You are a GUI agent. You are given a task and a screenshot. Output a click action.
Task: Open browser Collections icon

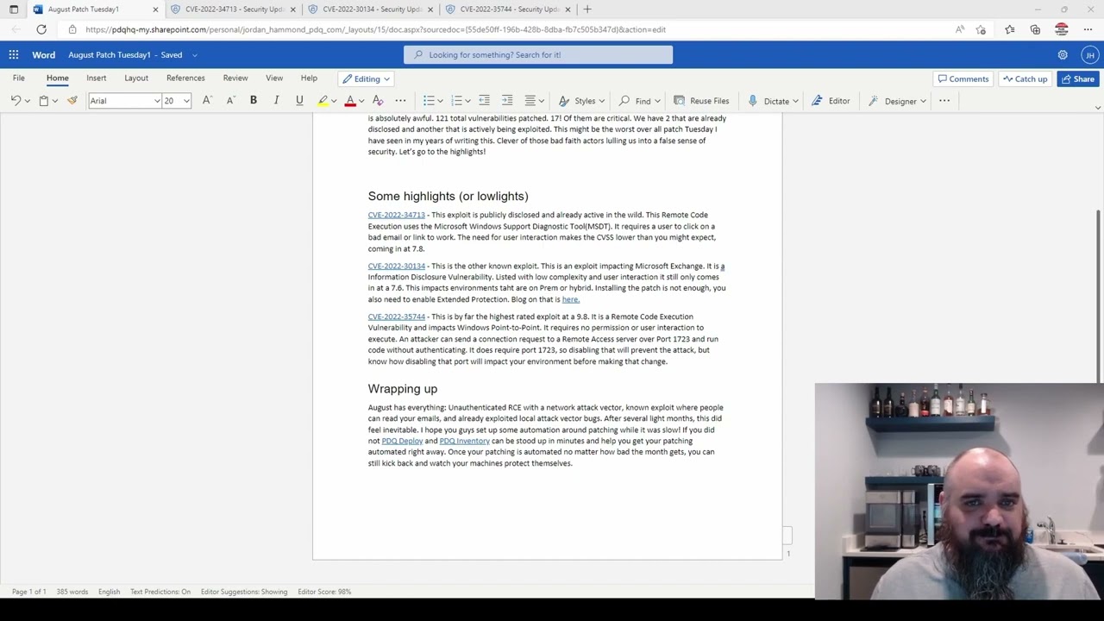[1035, 29]
